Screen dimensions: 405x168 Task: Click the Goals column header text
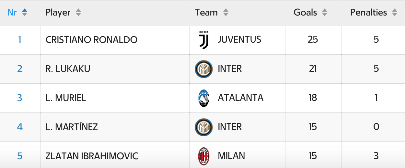305,13
